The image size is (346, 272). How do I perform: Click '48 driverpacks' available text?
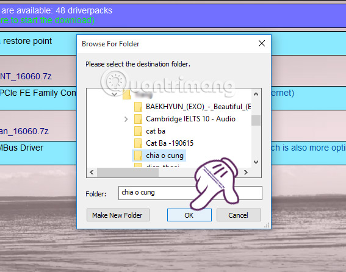(x=84, y=10)
